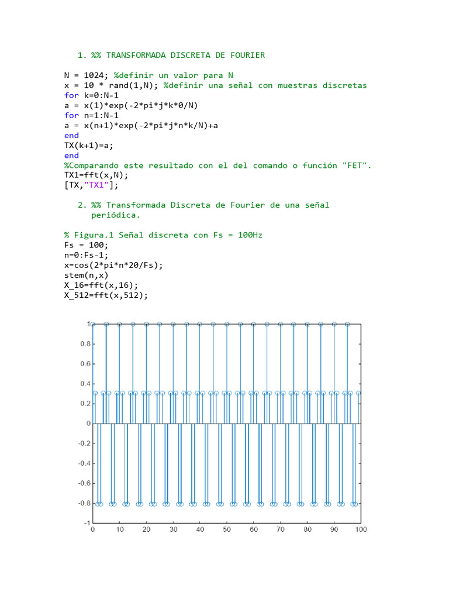The image size is (449, 599).
Task: Click the x-axis tick label "100"
Action: click(361, 529)
